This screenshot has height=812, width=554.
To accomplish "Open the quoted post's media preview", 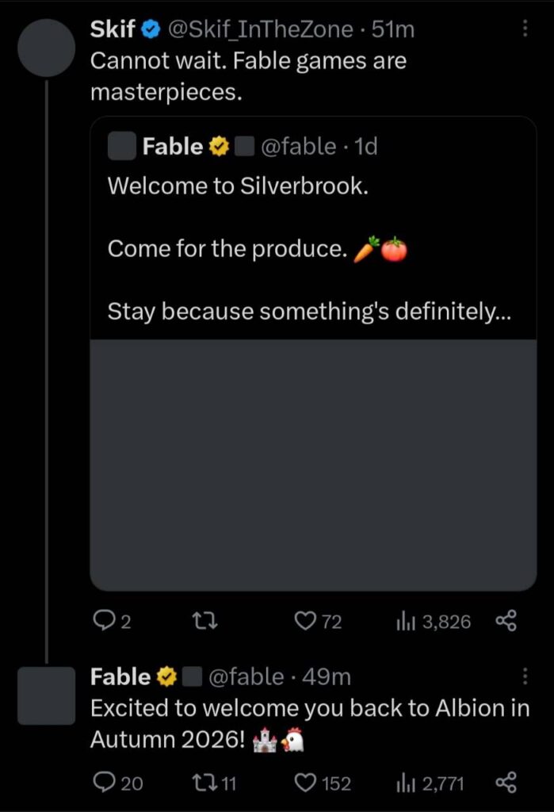I will pyautogui.click(x=313, y=465).
